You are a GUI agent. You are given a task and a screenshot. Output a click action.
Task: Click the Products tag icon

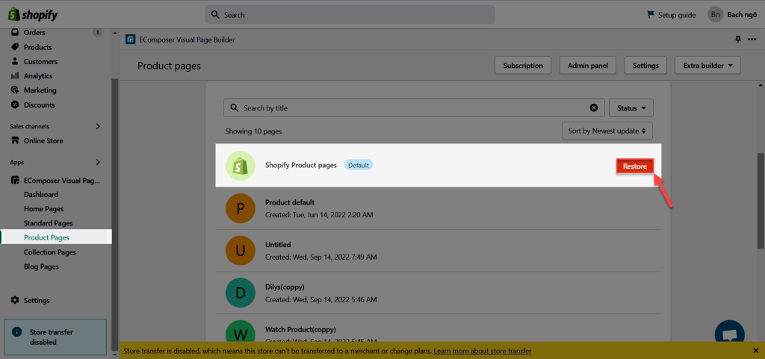(15, 47)
